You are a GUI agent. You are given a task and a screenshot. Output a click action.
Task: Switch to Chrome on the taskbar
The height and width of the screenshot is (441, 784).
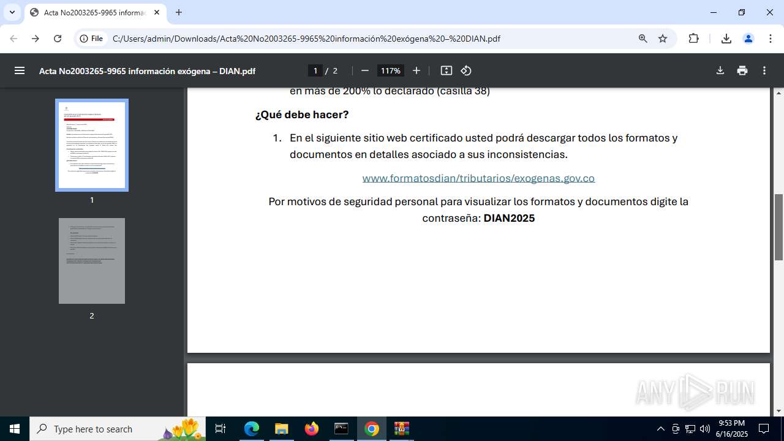(371, 429)
